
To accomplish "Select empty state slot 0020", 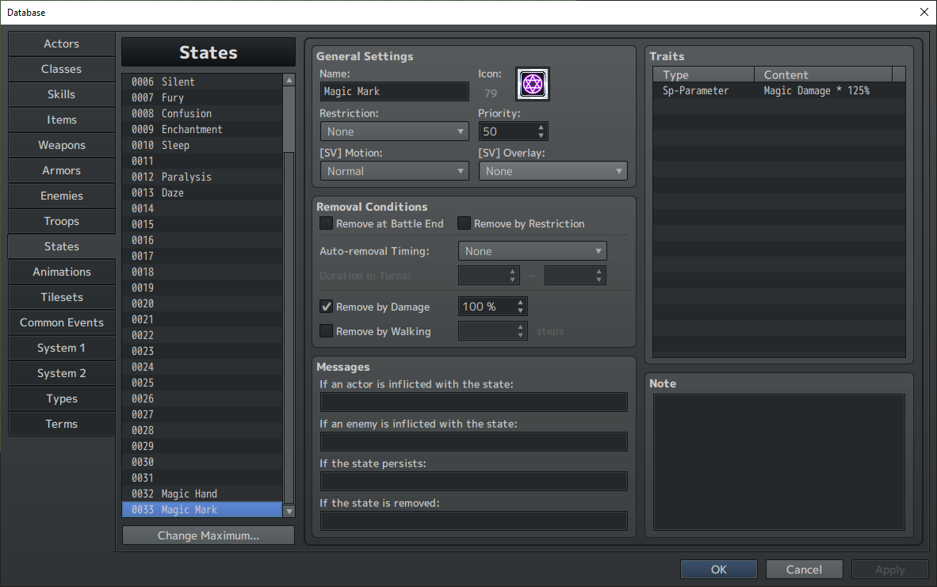I will [202, 303].
